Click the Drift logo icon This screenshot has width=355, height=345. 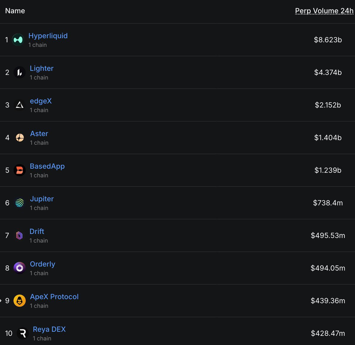point(19,236)
